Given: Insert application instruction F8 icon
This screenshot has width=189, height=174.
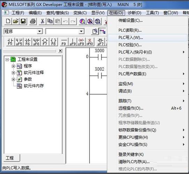Looking at the screenshot, I should 53,42.
